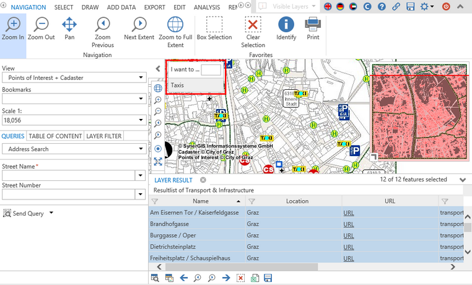Image resolution: width=472 pixels, height=285 pixels.
Task: Click map toolbar fullscreen arrows icon
Action: [x=158, y=162]
